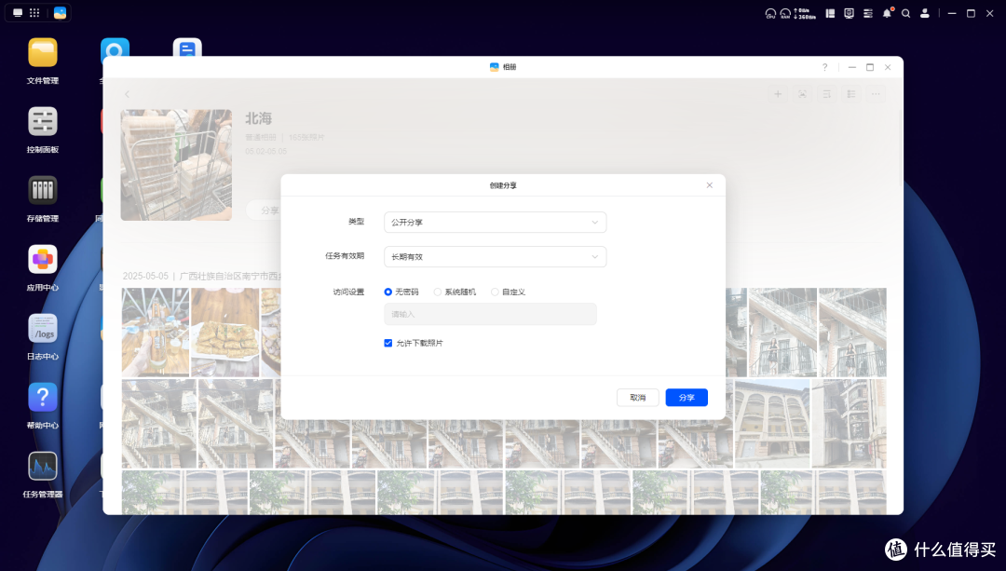The height and width of the screenshot is (571, 1006).
Task: Click the password 请输入 input field
Action: [x=490, y=314]
